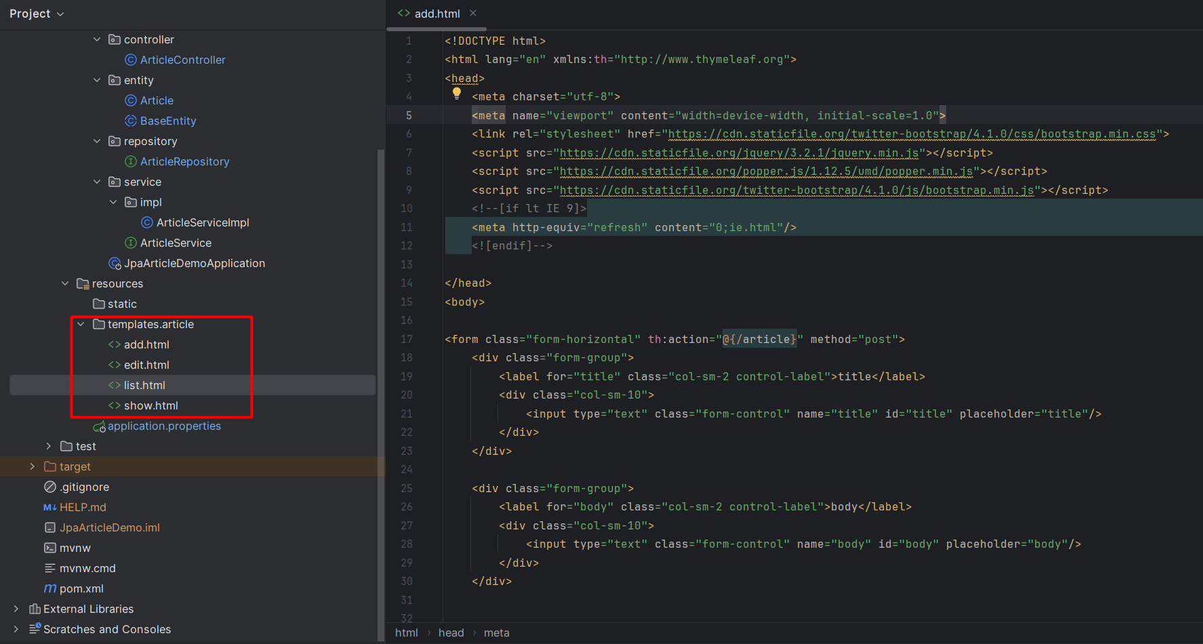This screenshot has height=644, width=1203.
Task: Click the ArticleController class icon
Action: click(131, 60)
